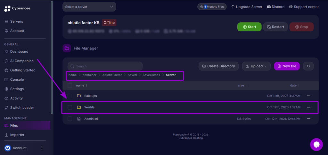Open the server Console
The height and width of the screenshot is (155, 328).
coord(17,80)
